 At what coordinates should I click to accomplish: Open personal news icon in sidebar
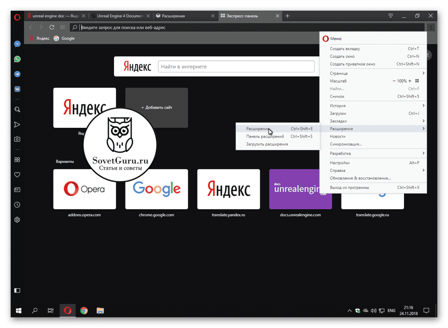17,190
